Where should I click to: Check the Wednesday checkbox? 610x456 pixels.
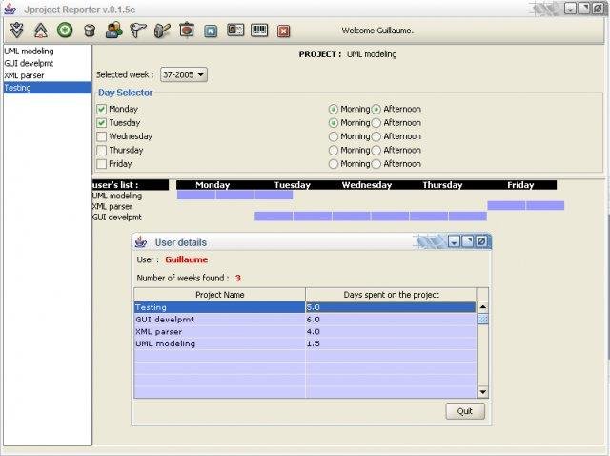[102, 136]
